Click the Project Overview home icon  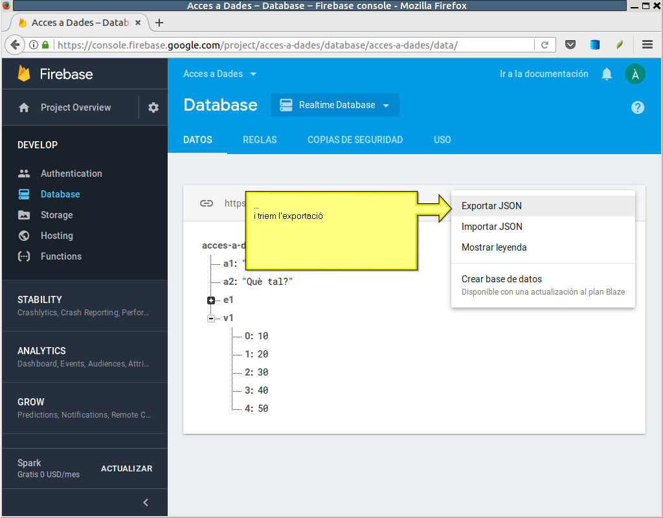24,107
